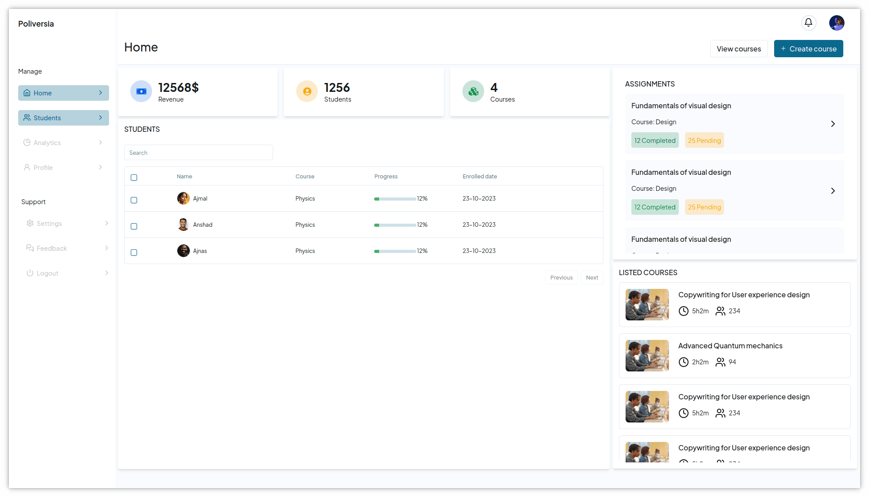Expand the first Fundamentals of visual design assignment
This screenshot has height=497, width=869.
[x=833, y=124]
